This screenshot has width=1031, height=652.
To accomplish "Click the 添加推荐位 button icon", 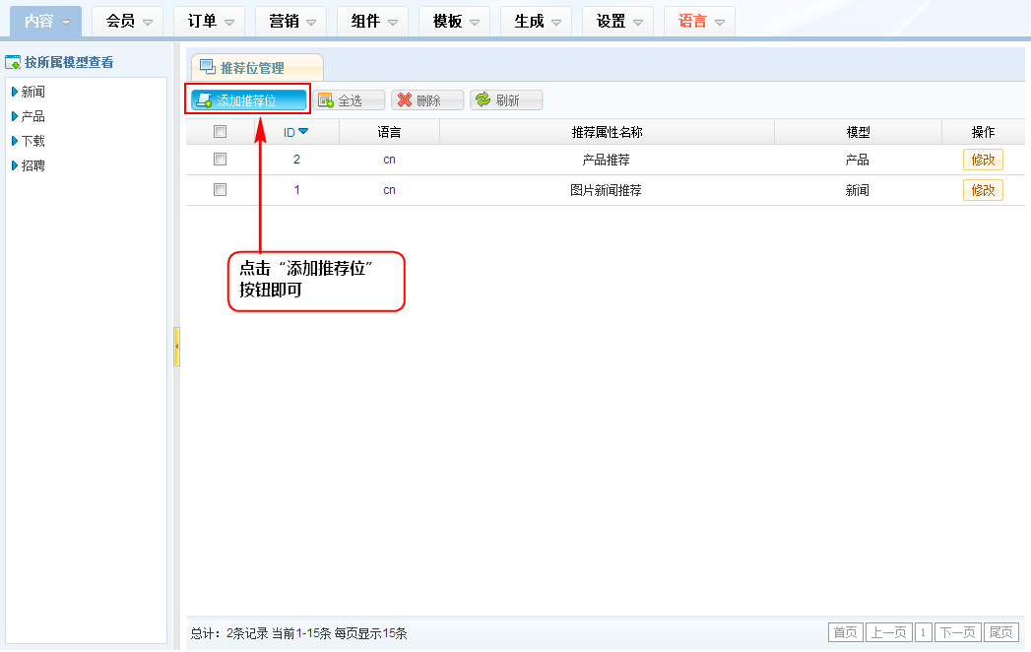I will pos(204,100).
